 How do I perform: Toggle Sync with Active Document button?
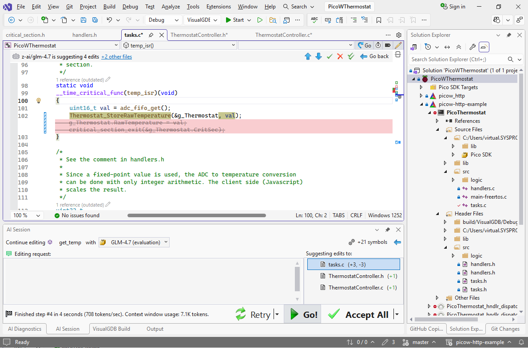[x=447, y=47]
